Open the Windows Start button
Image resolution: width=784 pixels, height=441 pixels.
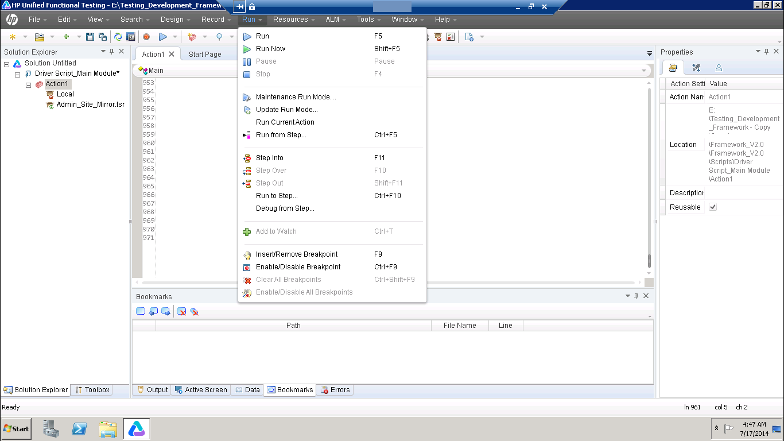pyautogui.click(x=15, y=428)
